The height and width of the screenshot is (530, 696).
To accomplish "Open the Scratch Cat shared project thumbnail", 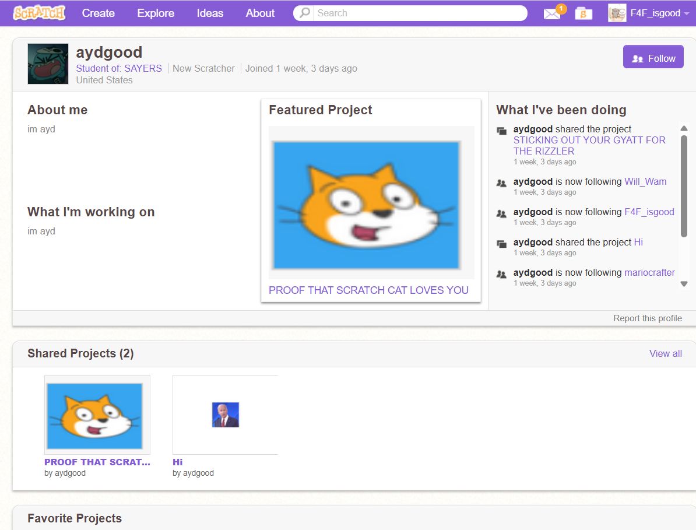I will [x=97, y=415].
